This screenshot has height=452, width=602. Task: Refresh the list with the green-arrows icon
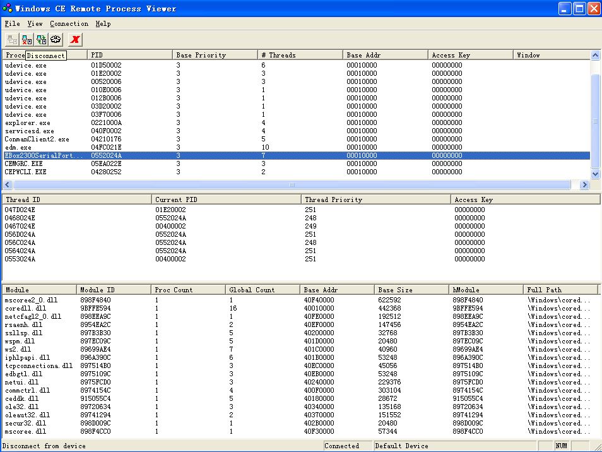click(x=42, y=40)
